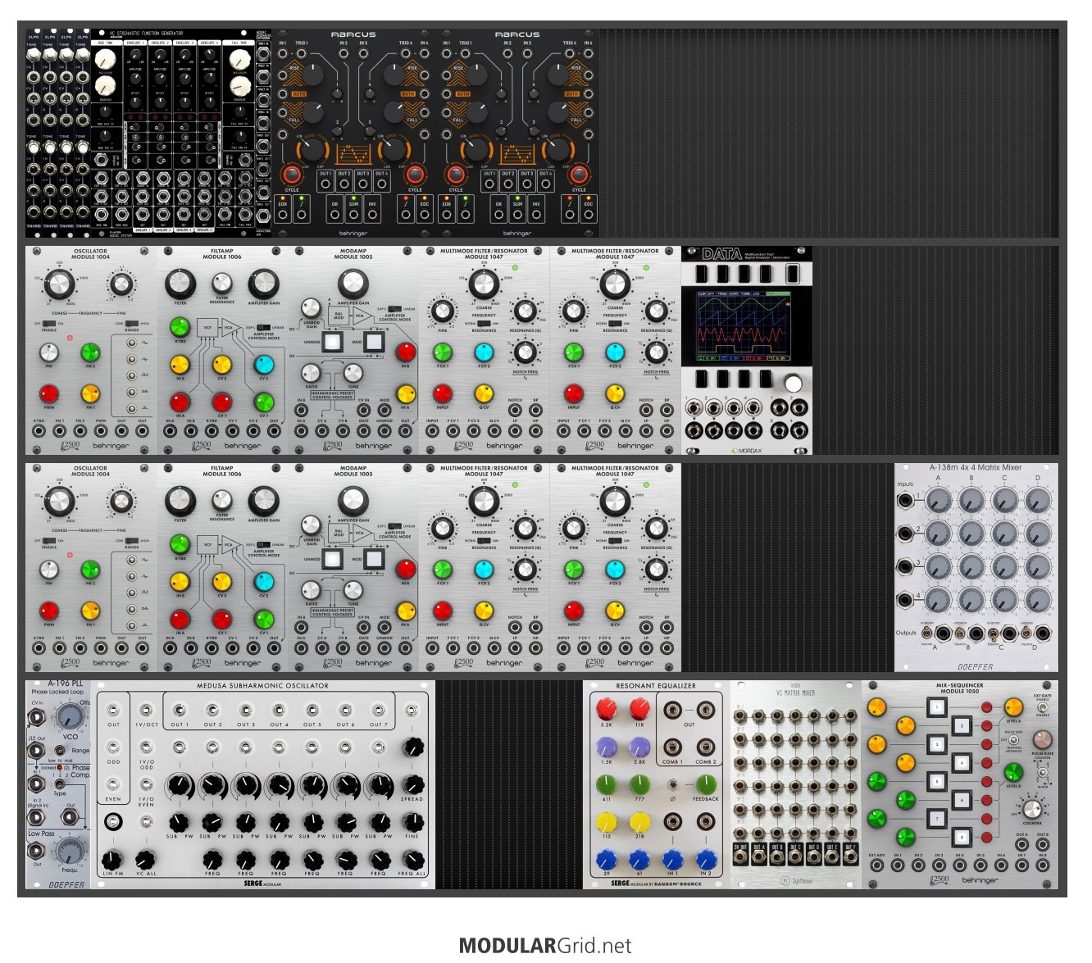The height and width of the screenshot is (963, 1092).
Task: Click step button 1 on the Mix-Sequencer
Action: click(x=936, y=707)
